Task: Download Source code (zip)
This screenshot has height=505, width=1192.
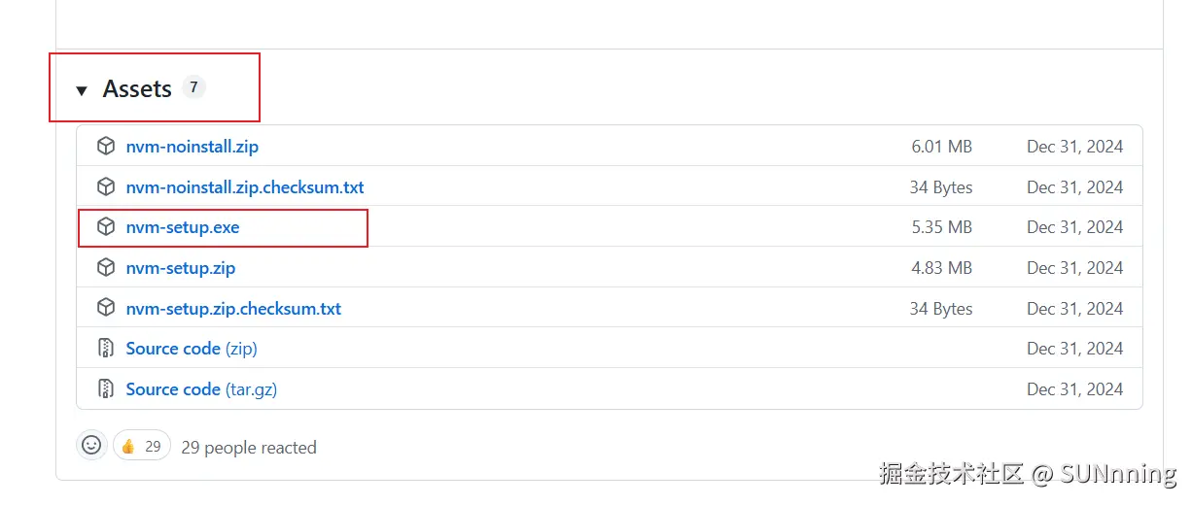Action: click(192, 349)
